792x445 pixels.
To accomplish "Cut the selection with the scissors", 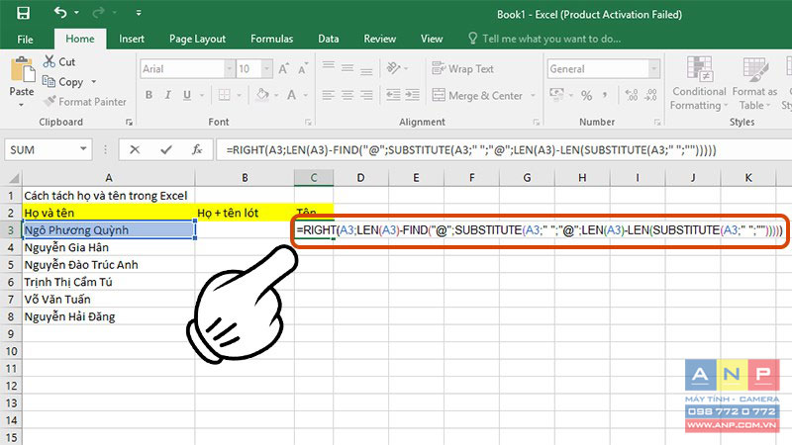I will click(59, 61).
